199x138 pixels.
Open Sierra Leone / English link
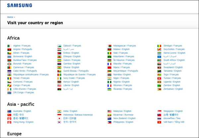[x=174, y=53]
